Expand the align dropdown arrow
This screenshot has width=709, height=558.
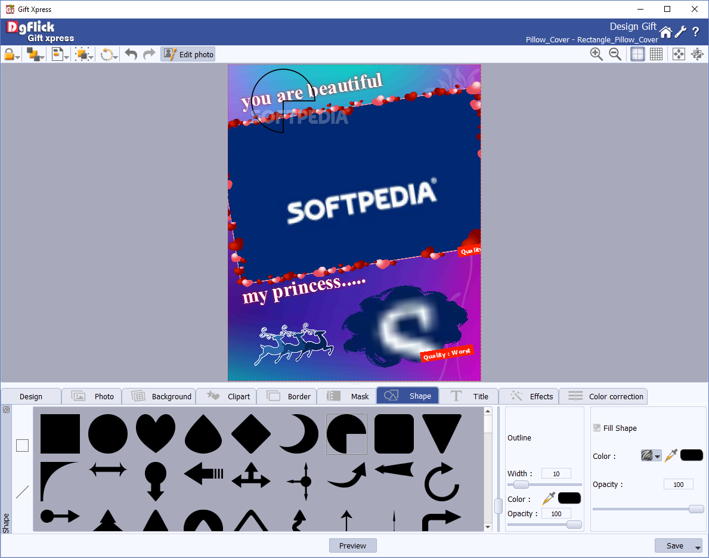click(x=66, y=57)
